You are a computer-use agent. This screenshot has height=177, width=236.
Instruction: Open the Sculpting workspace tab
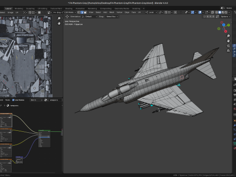pyautogui.click(x=30, y=8)
